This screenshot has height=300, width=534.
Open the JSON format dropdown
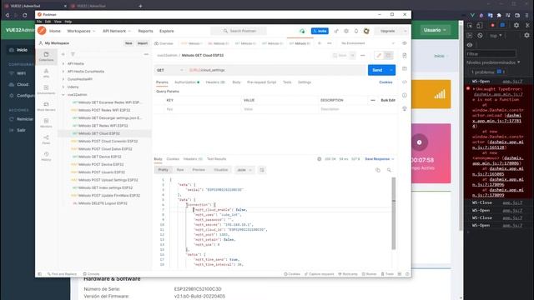[x=244, y=170]
